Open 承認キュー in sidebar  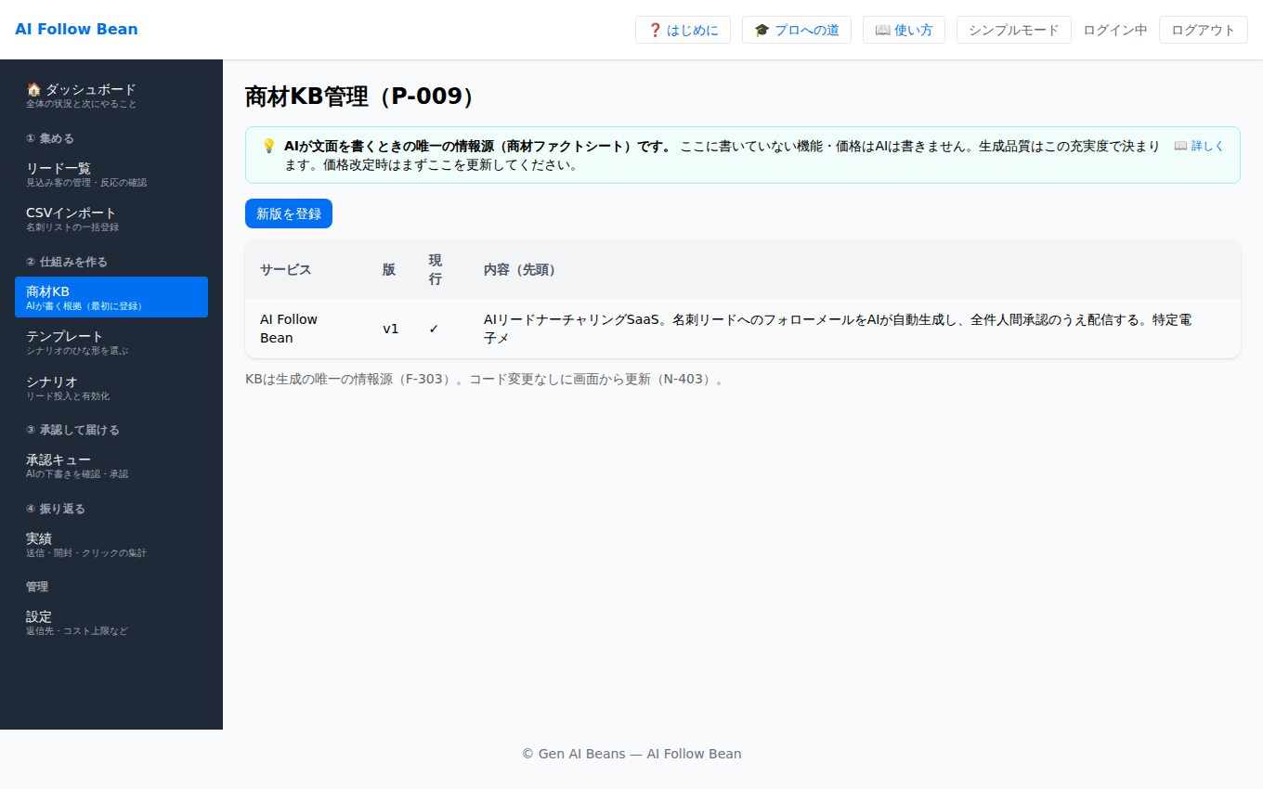pyautogui.click(x=111, y=466)
